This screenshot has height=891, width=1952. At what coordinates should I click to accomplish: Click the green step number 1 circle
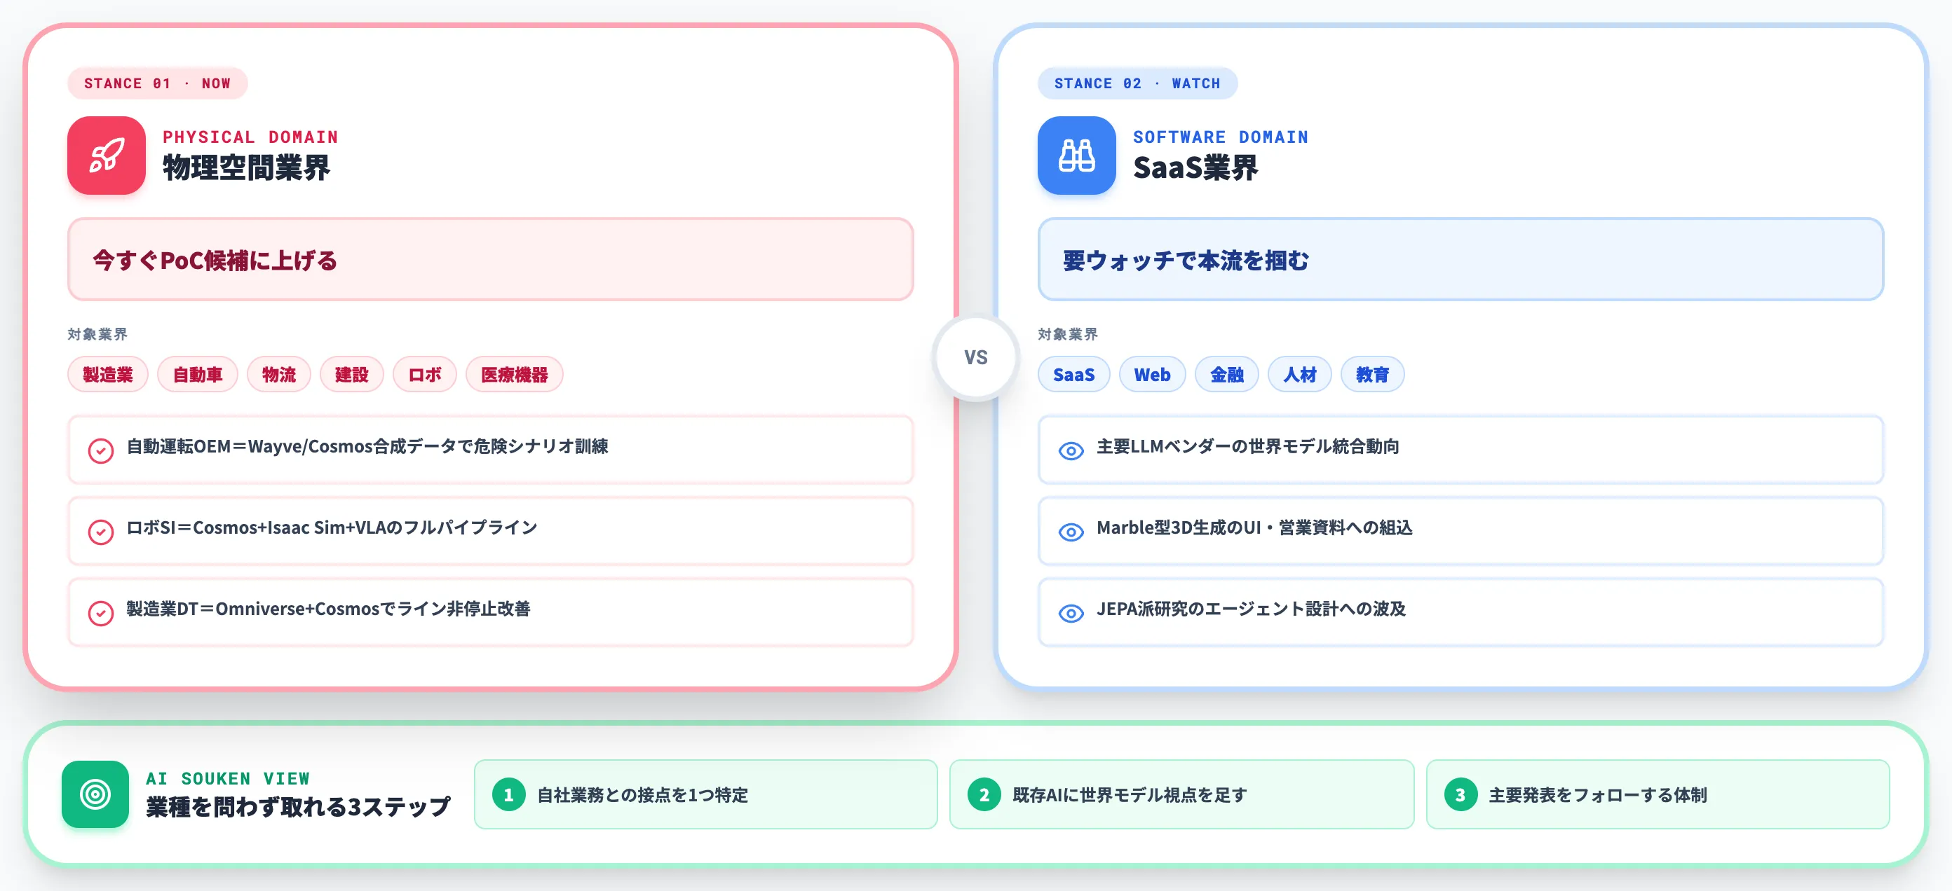508,795
